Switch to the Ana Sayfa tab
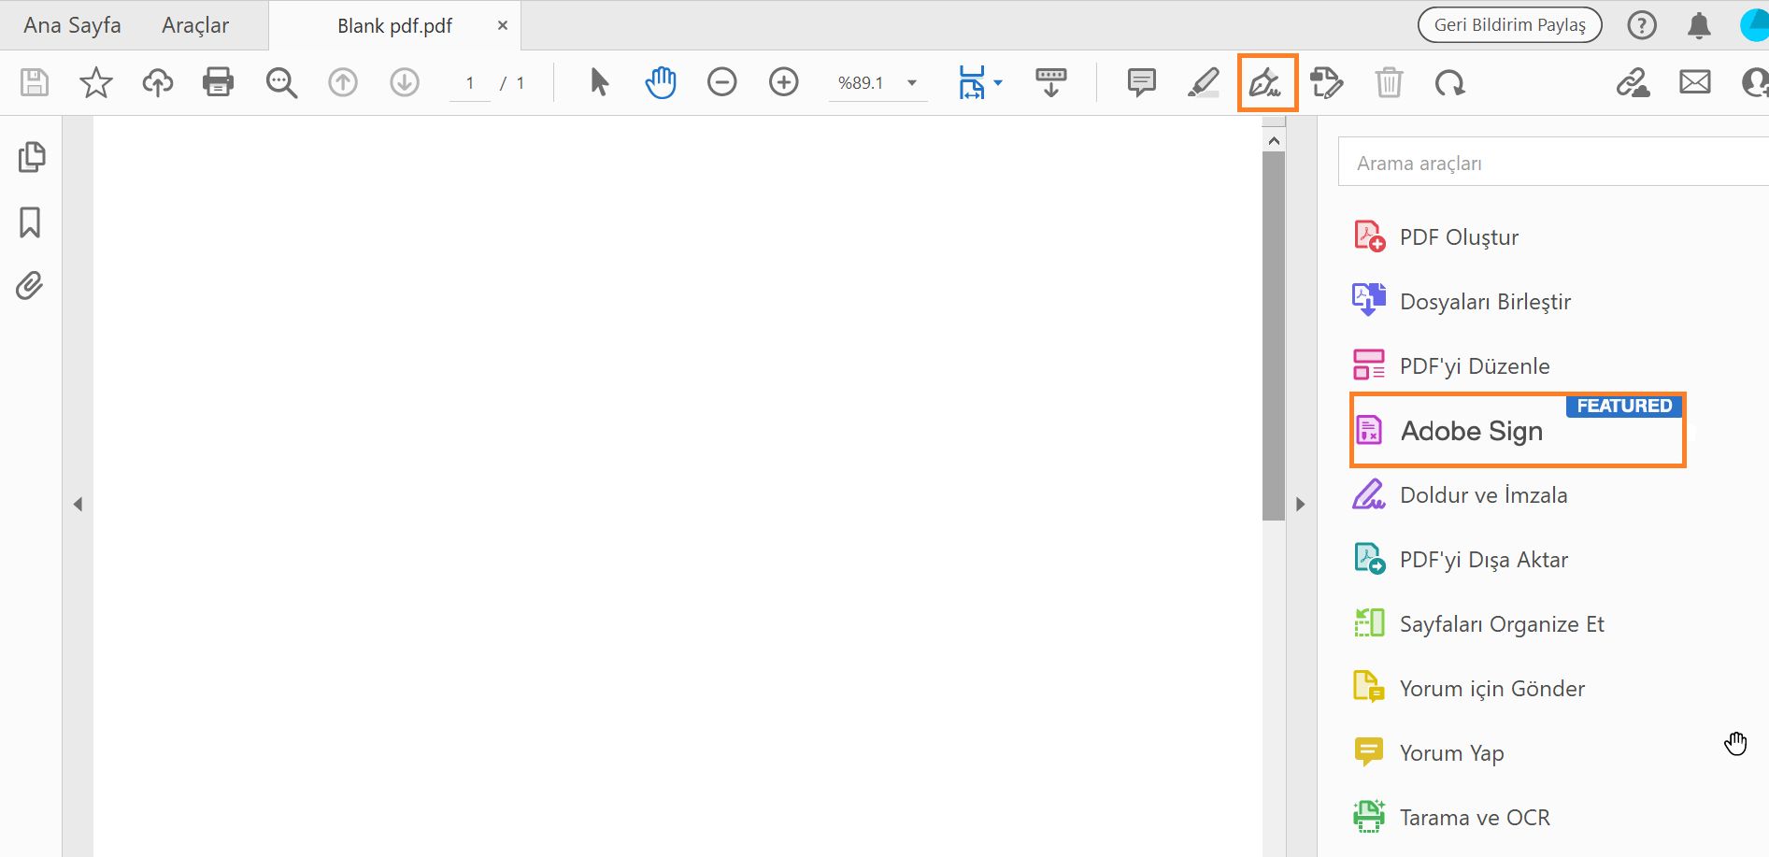Image resolution: width=1769 pixels, height=857 pixels. tap(72, 25)
